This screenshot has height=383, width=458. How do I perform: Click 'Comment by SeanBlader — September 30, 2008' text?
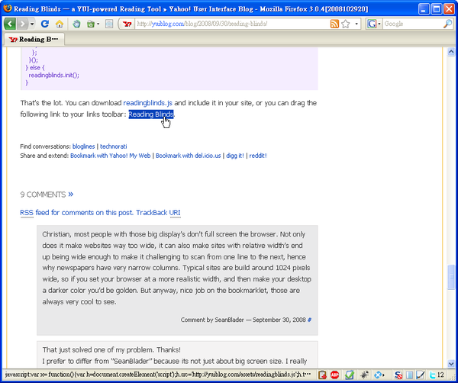(x=243, y=320)
